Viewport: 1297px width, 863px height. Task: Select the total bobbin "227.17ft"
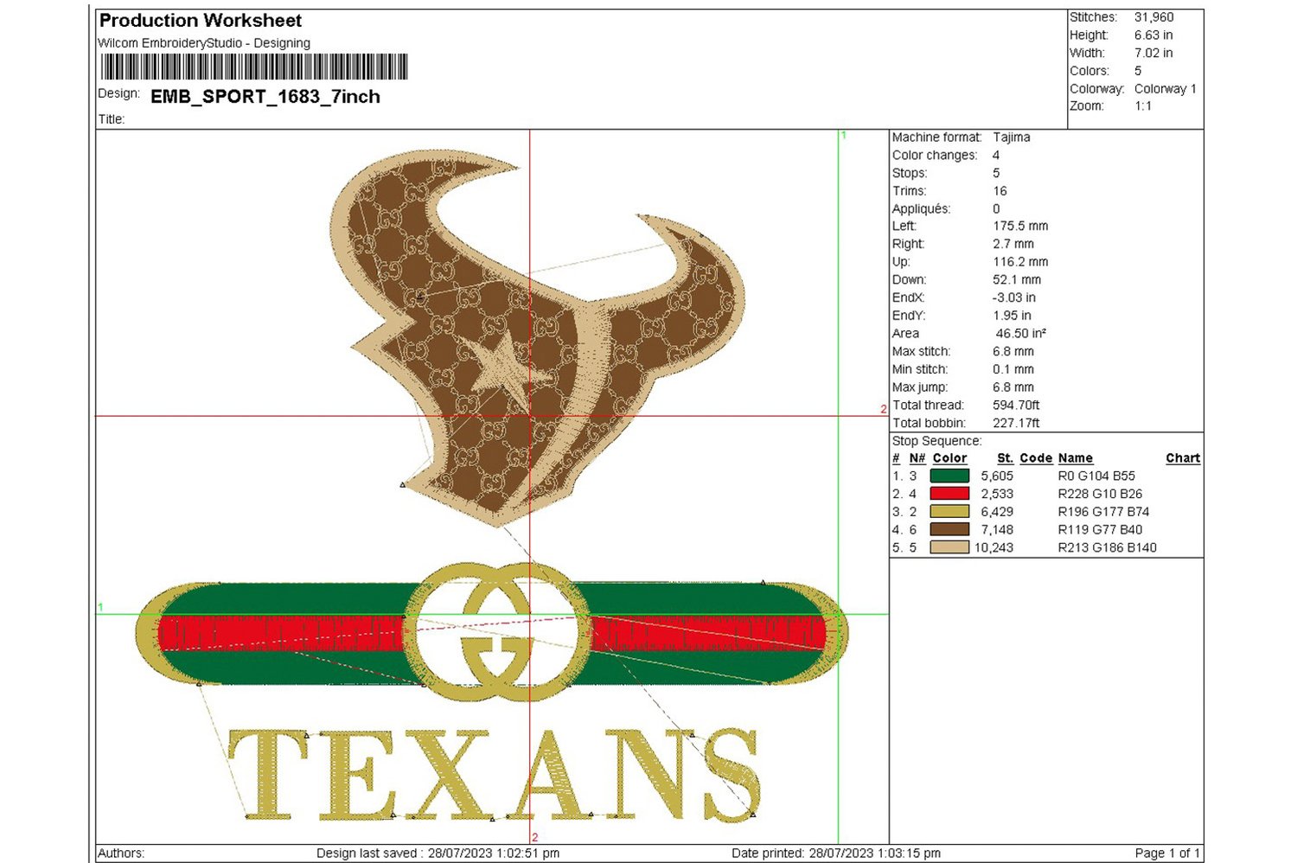click(1016, 423)
